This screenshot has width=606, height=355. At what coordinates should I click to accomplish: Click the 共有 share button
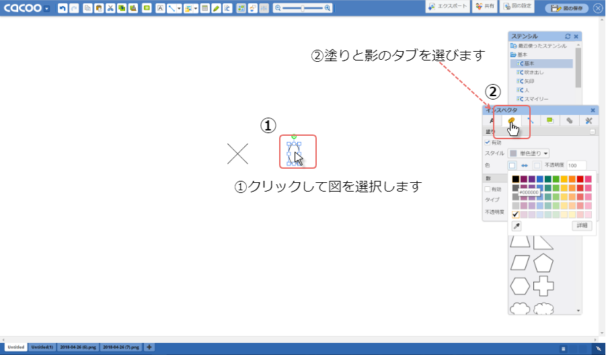pos(485,7)
